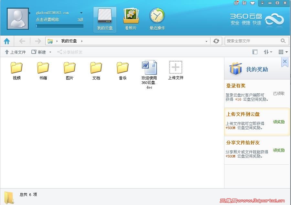This screenshot has width=291, height=205.
Task: Open the notification message icon in title bar
Action: (x=236, y=3)
